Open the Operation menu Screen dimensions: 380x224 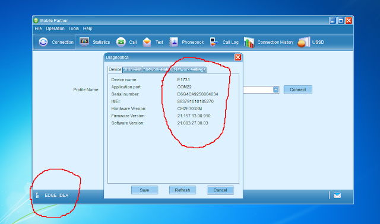click(x=55, y=28)
